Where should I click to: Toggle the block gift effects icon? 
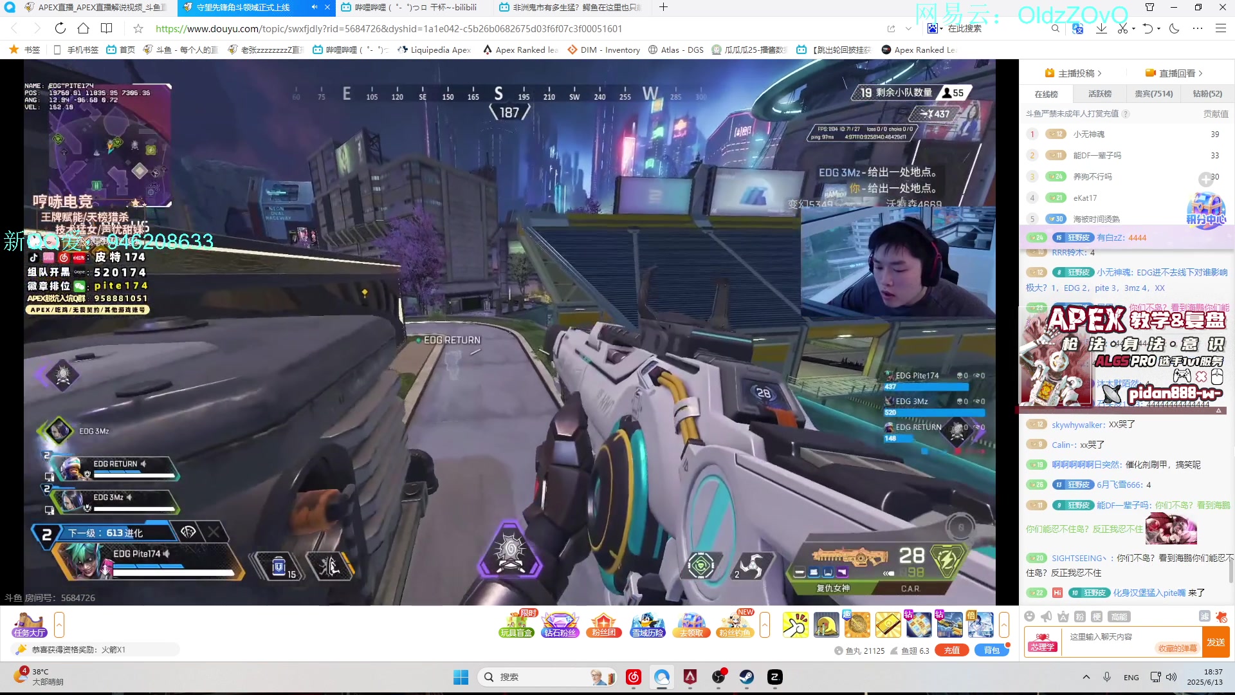point(1221,616)
